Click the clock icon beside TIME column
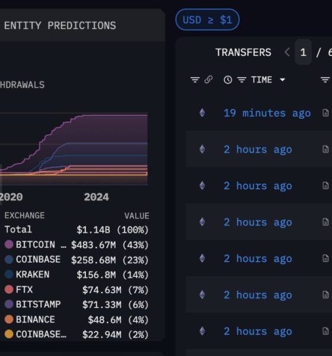Image resolution: width=332 pixels, height=356 pixels. coord(228,80)
